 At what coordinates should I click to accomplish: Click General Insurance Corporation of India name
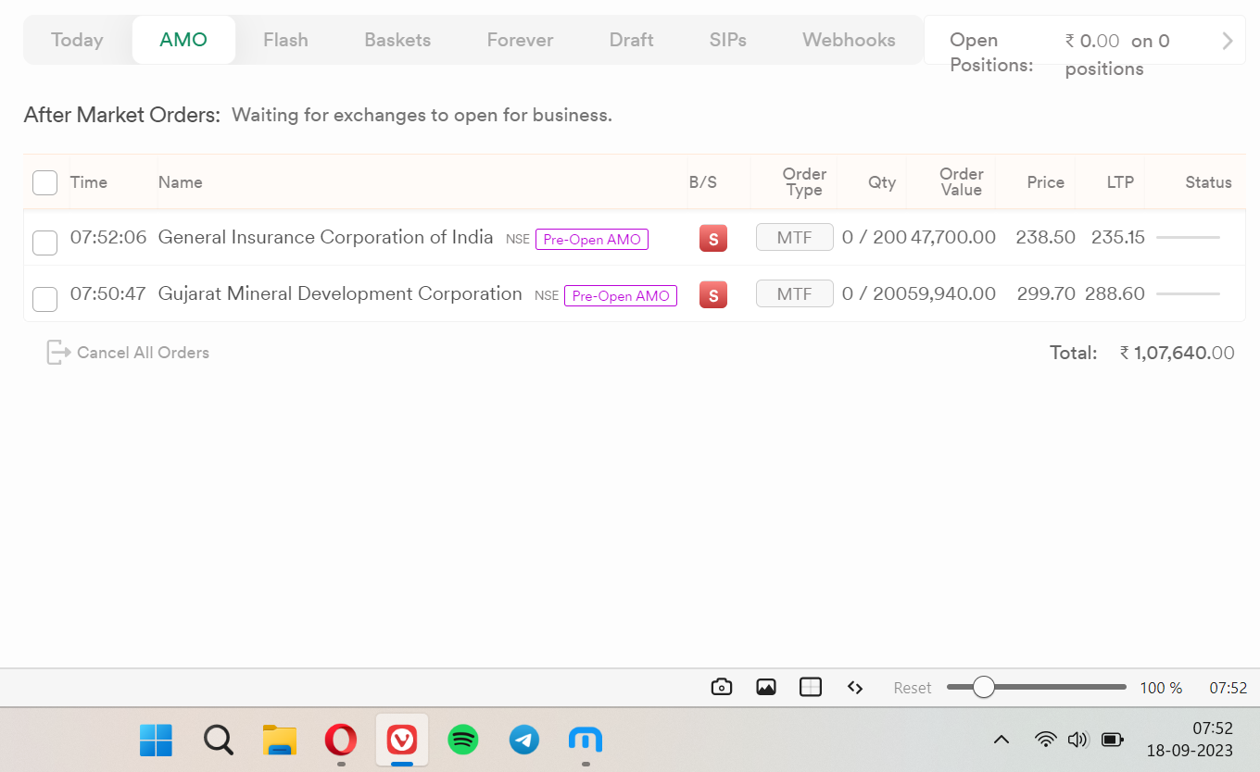pyautogui.click(x=326, y=237)
